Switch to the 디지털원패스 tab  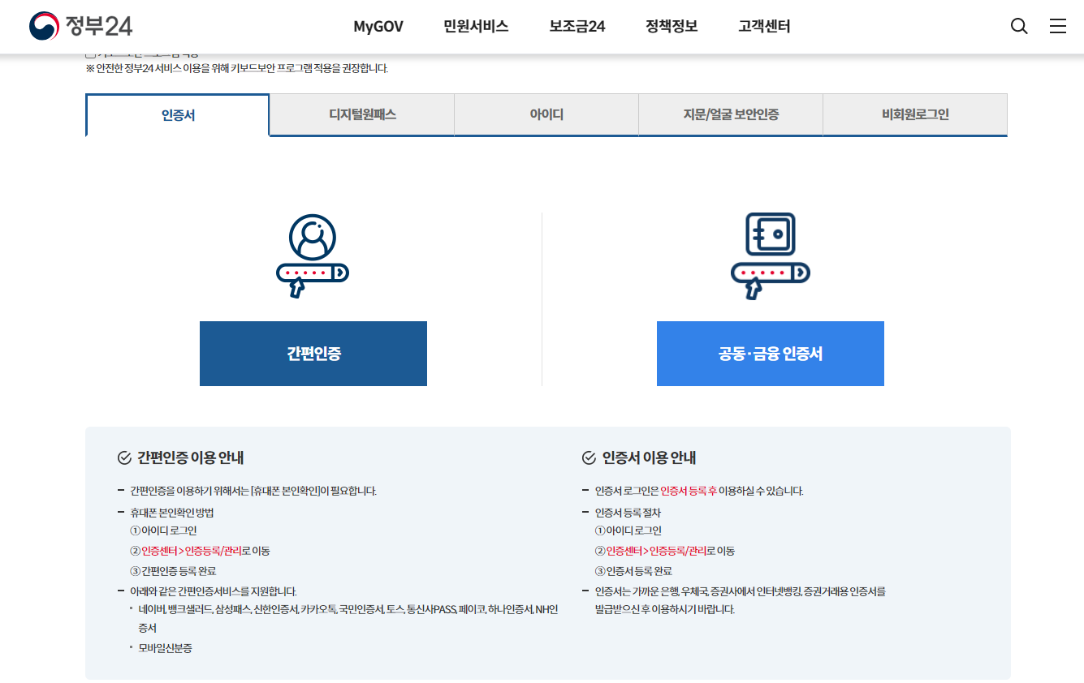361,114
